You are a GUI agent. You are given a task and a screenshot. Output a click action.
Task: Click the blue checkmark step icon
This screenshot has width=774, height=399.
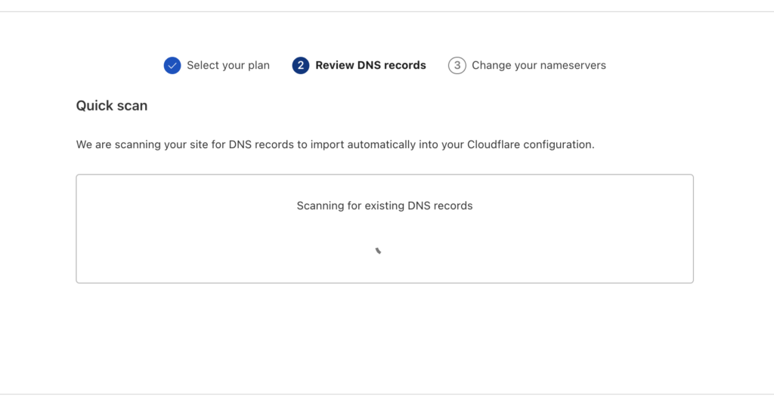(172, 66)
